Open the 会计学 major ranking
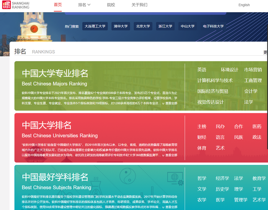This screenshot has height=210, width=268. (251, 91)
